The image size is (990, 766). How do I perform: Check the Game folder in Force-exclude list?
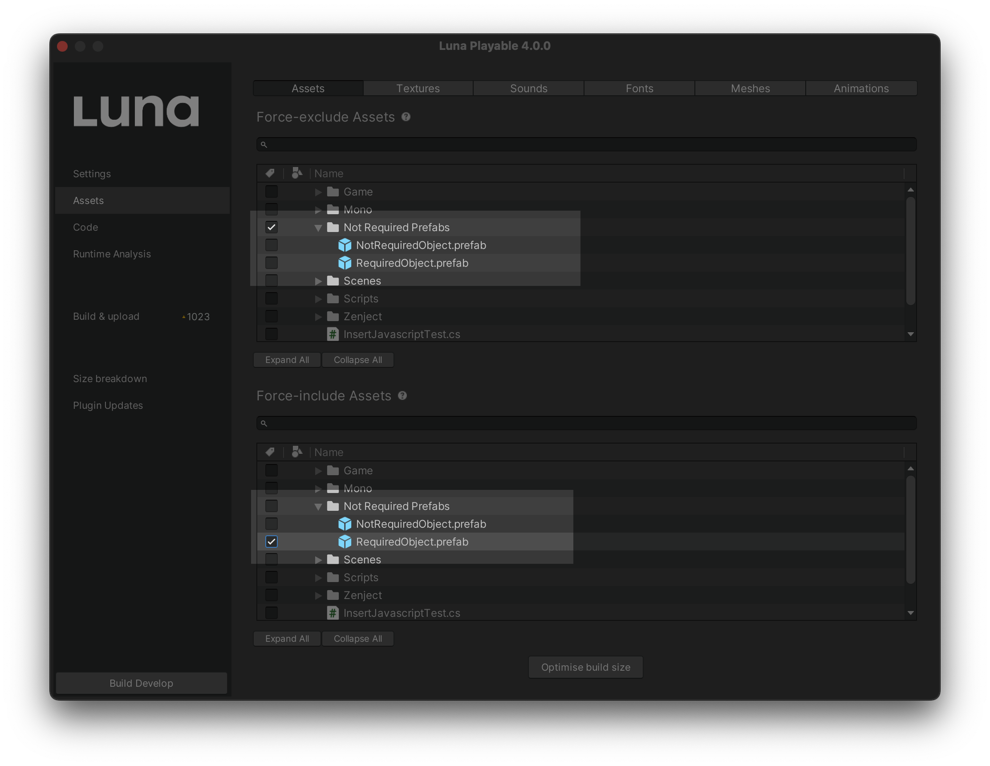(272, 191)
